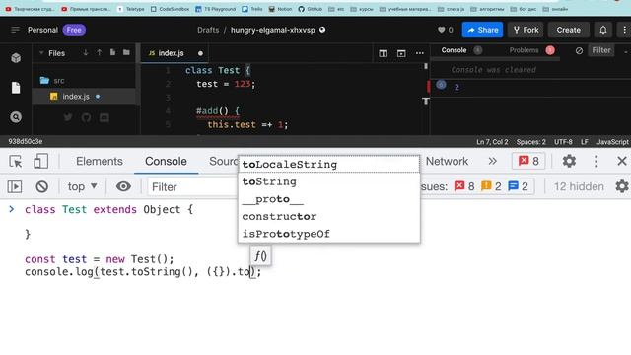This screenshot has width=631, height=355.
Task: Click the hungry-elgamal-xhxvsp sandbox name
Action: click(x=272, y=30)
